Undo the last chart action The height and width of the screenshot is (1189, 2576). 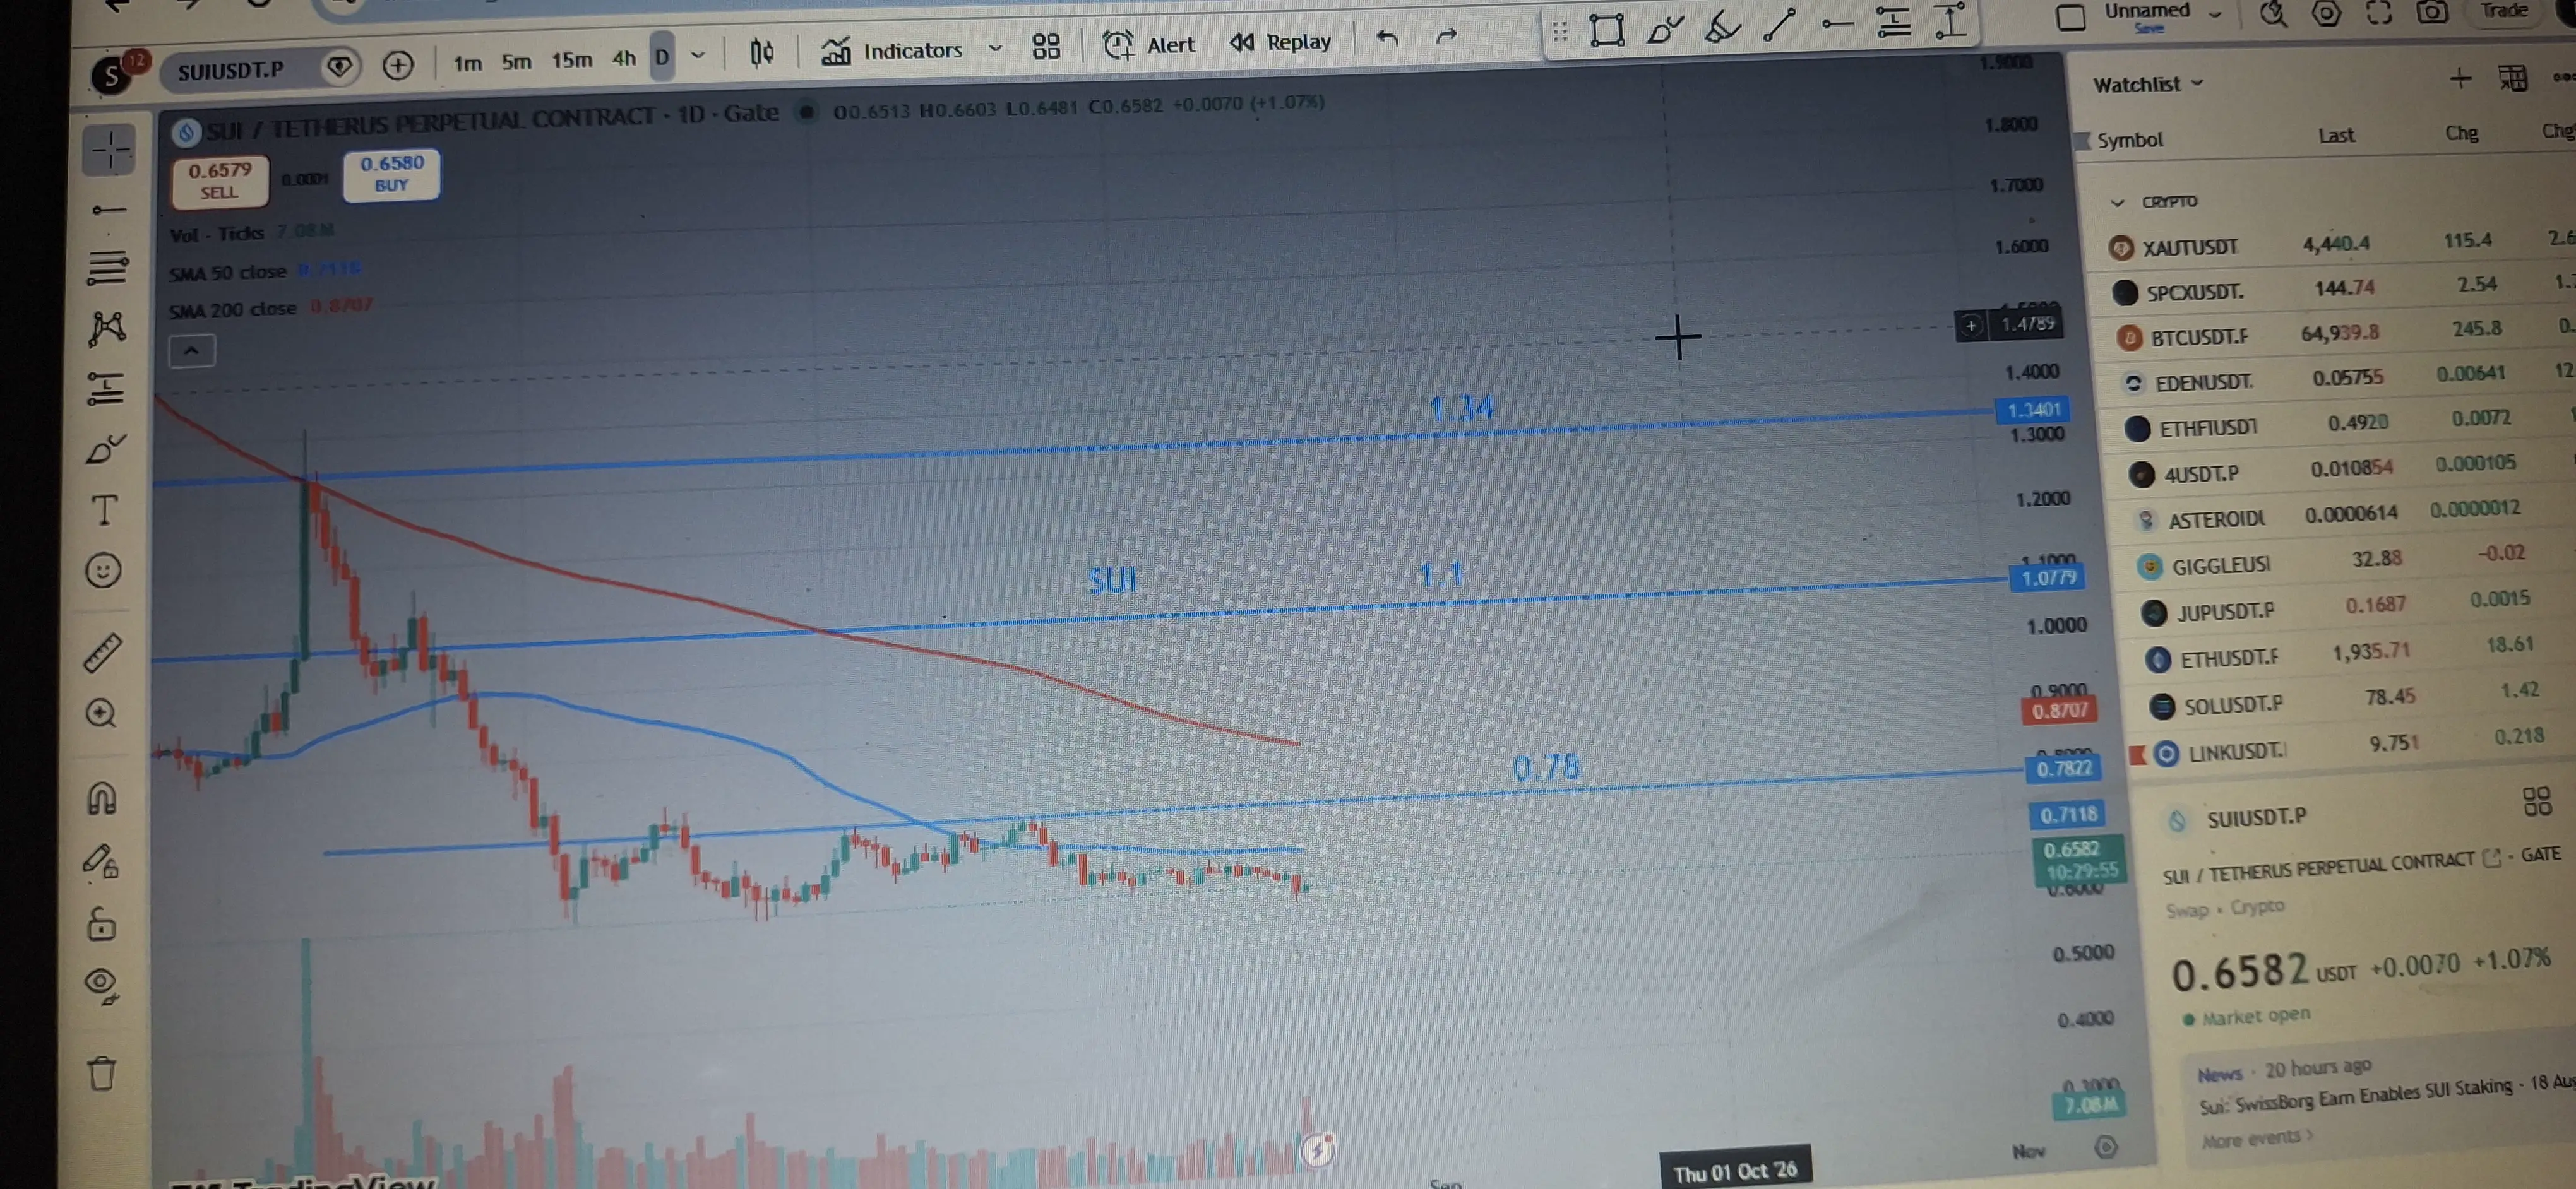click(x=1387, y=38)
